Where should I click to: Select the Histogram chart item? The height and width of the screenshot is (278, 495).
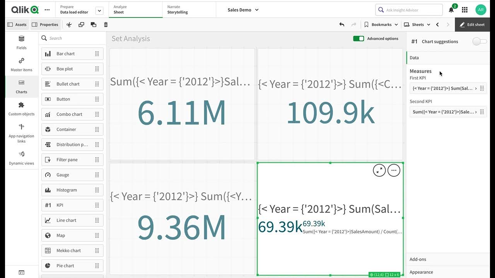[72, 190]
